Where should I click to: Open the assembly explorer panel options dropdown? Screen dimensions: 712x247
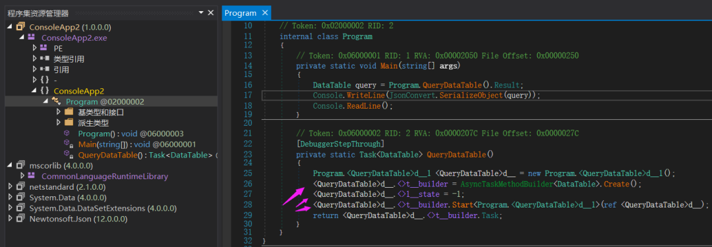pos(201,13)
